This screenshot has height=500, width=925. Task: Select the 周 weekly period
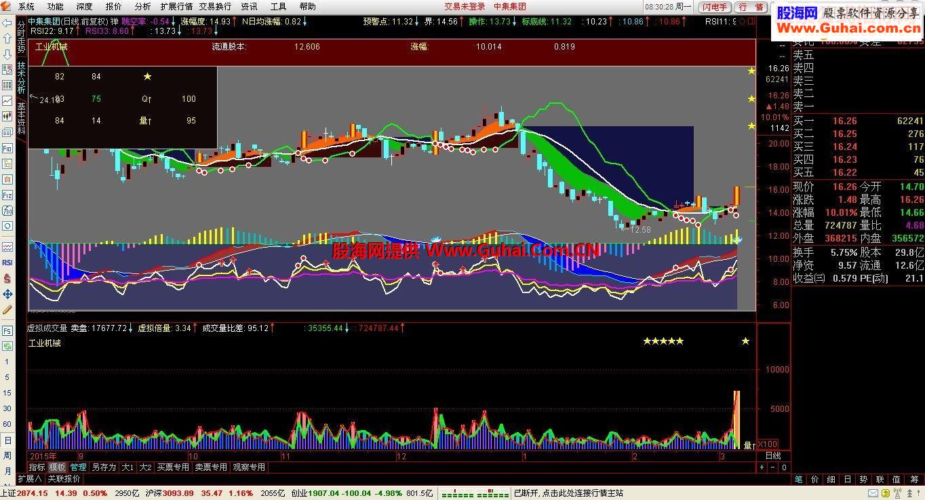tap(7, 455)
